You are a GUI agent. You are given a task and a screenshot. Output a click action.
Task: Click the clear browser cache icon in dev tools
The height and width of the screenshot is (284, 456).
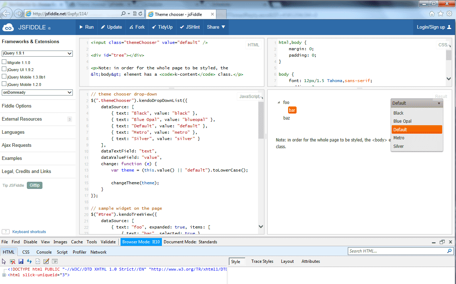[x=12, y=261]
